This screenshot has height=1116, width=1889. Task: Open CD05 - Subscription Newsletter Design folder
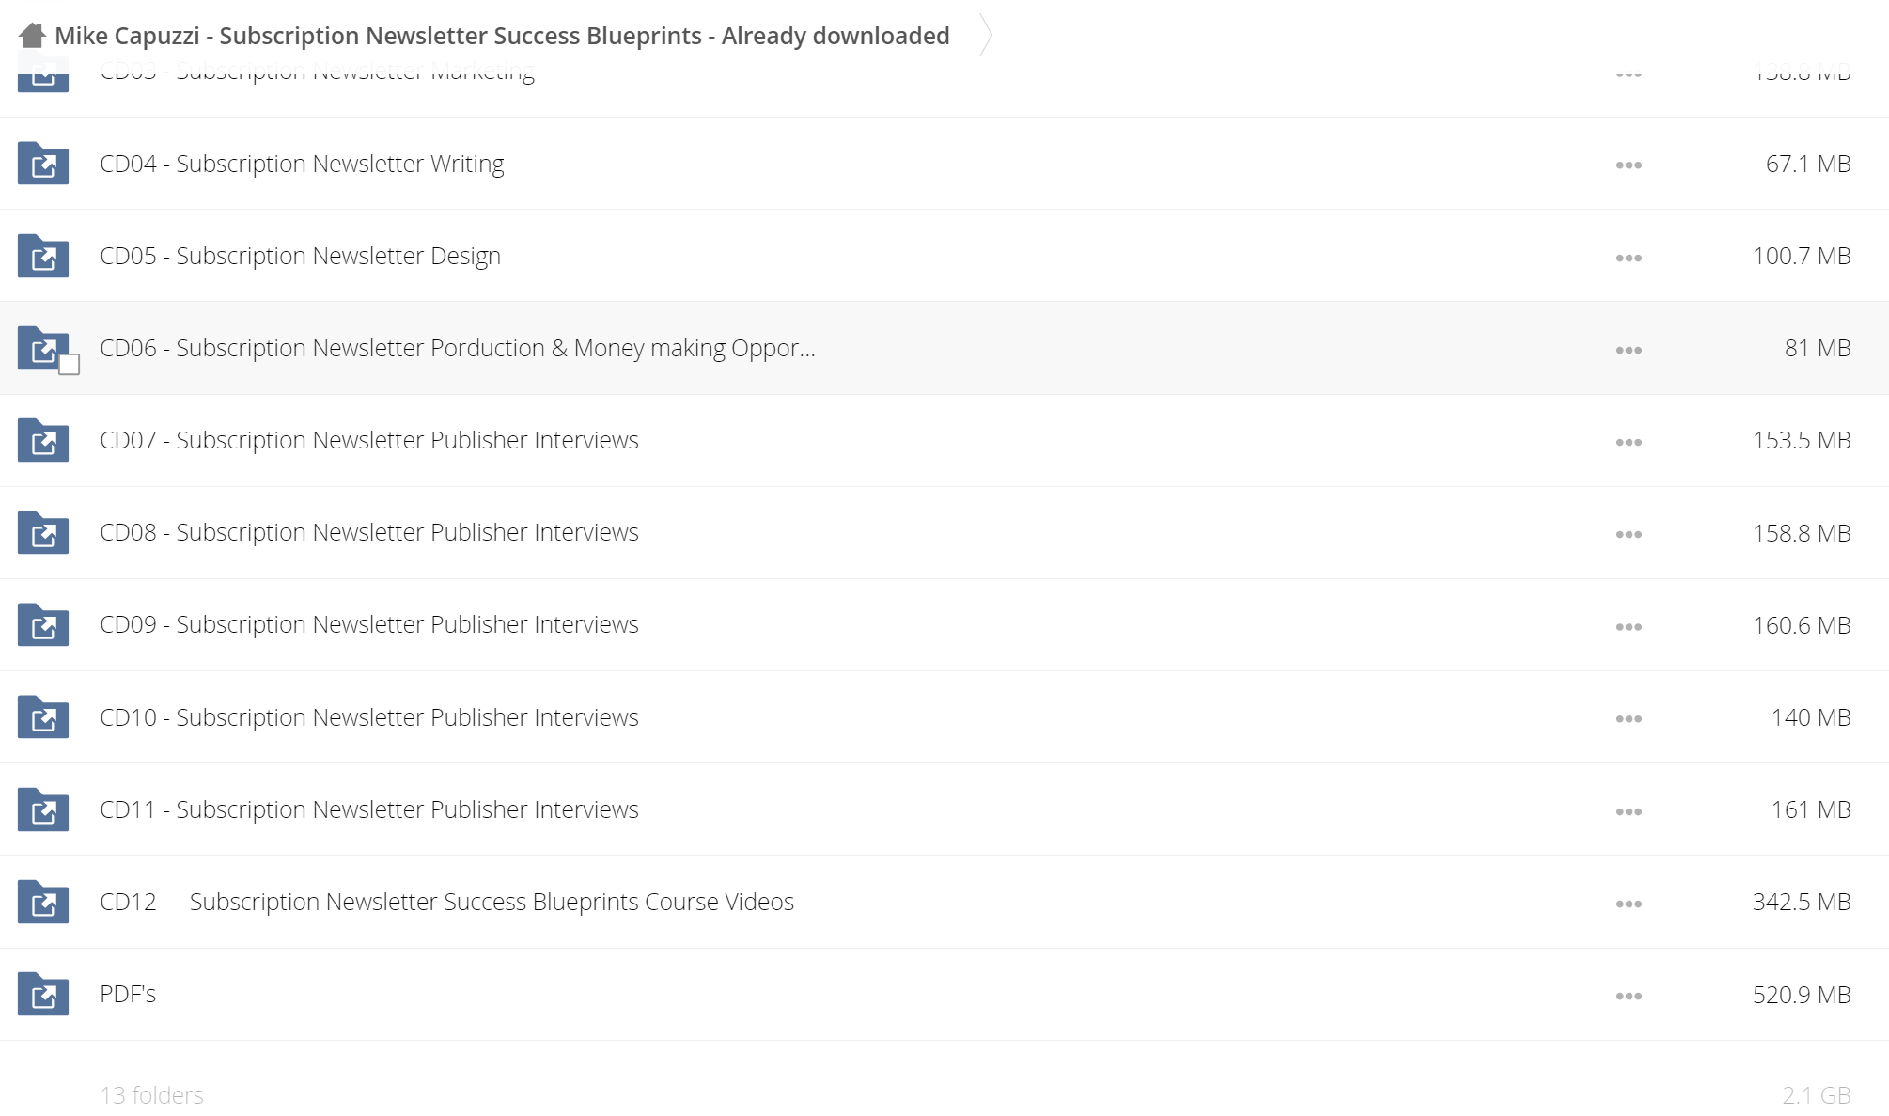(x=300, y=256)
